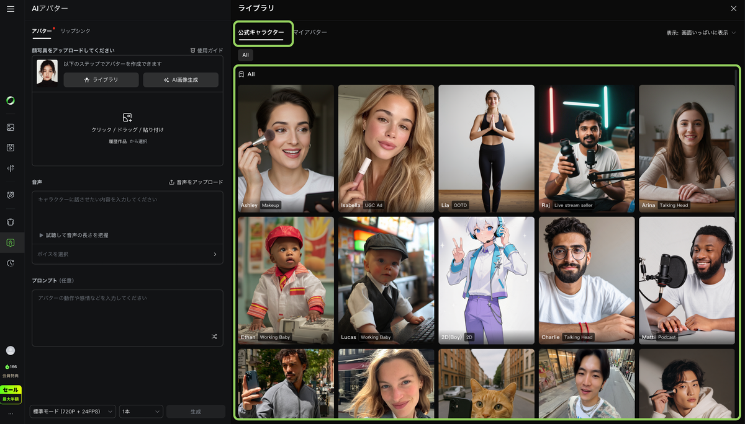This screenshot has height=424, width=745.
Task: Select the 2D(Boy) anime avatar
Action: click(x=486, y=280)
